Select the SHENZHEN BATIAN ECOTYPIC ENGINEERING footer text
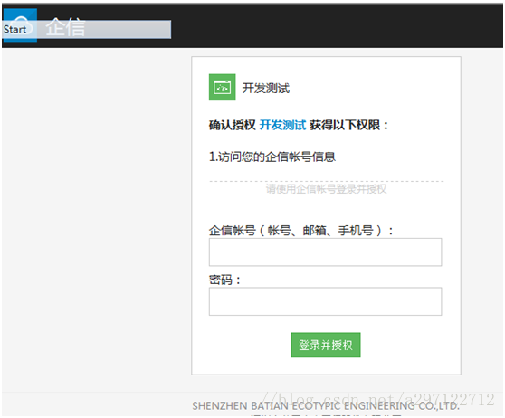Image resolution: width=505 pixels, height=418 pixels. (326, 405)
